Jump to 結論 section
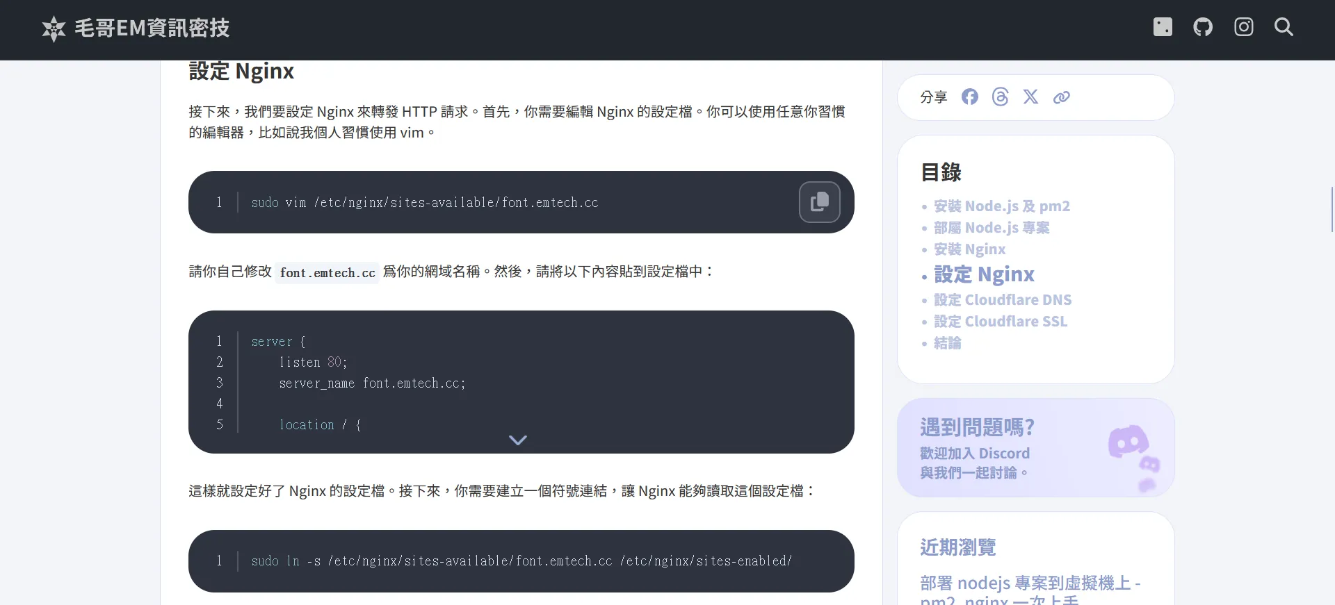The width and height of the screenshot is (1335, 605). tap(947, 343)
